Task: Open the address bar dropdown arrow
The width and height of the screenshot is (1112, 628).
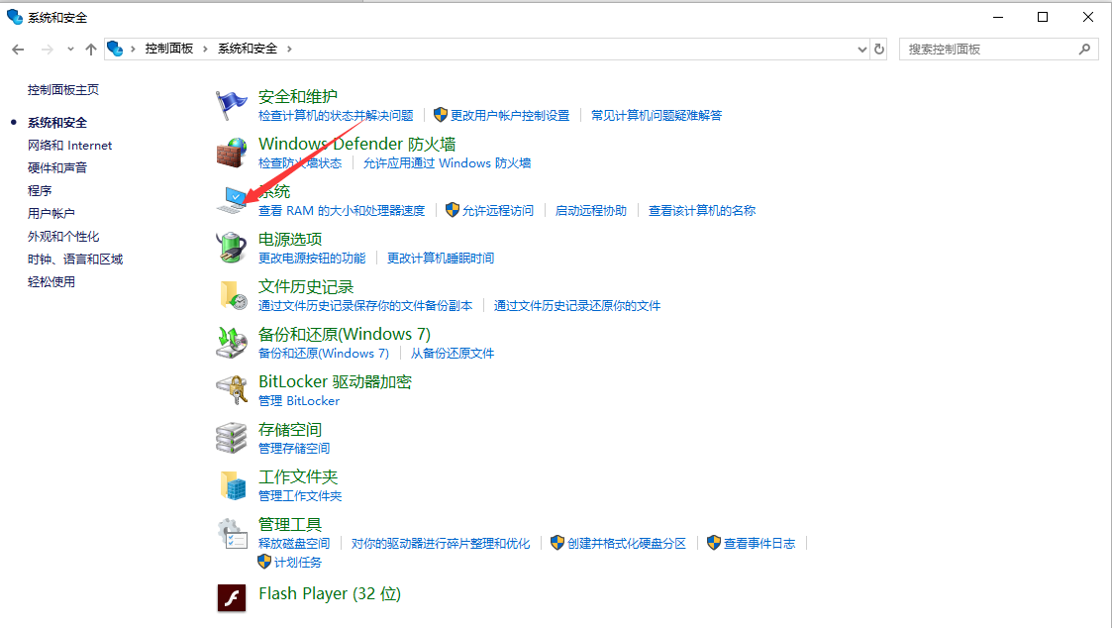Action: (860, 49)
